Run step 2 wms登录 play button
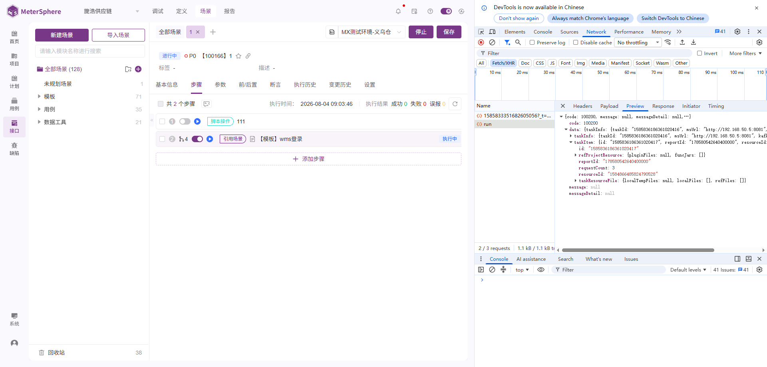 tap(210, 139)
